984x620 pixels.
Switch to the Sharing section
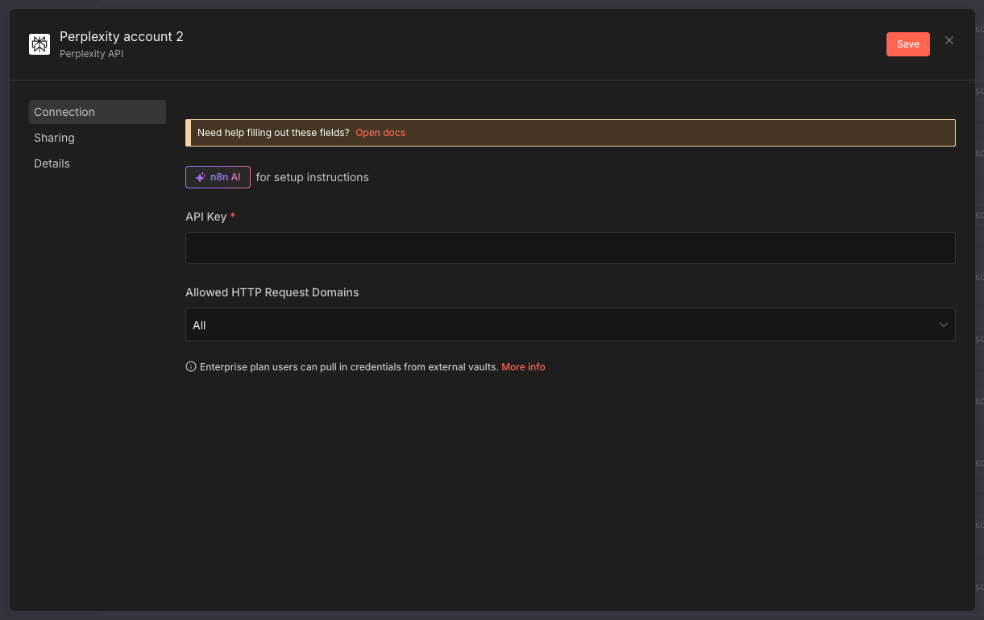tap(54, 138)
